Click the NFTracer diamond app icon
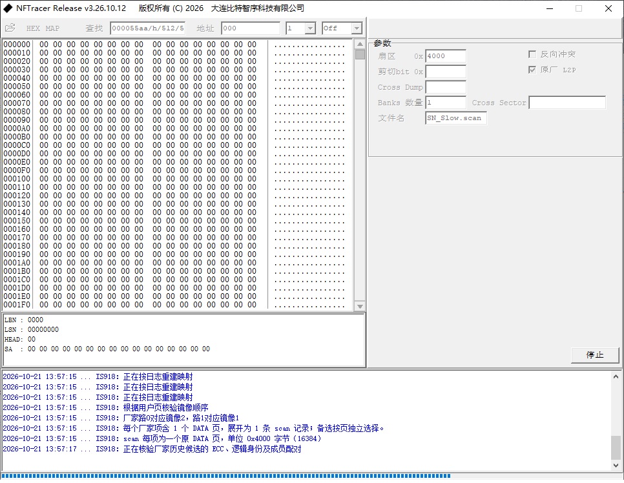Viewport: 624px width, 483px height. pos(8,8)
